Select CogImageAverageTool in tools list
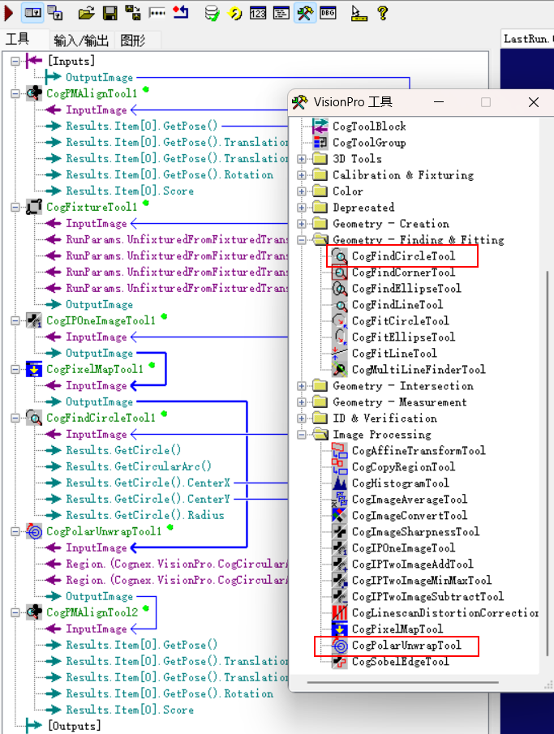The height and width of the screenshot is (734, 554). [410, 499]
